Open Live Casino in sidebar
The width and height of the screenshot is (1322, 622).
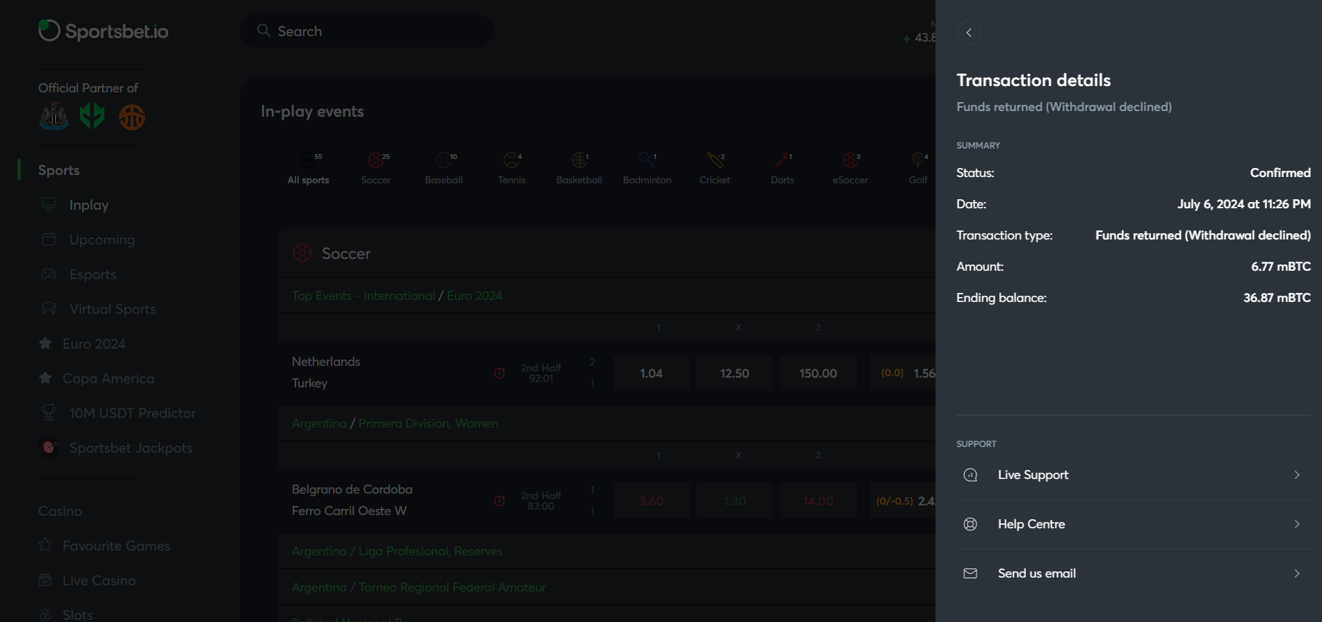[x=99, y=580]
